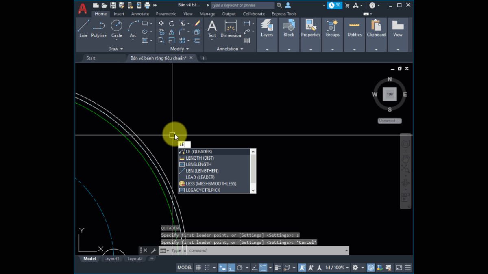Screen dimensions: 488x274
Task: Click the Explode tool icon
Action: (197, 32)
